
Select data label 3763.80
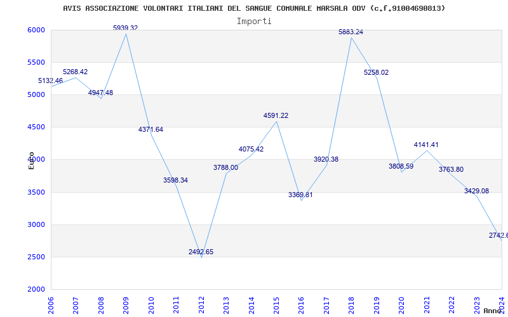coord(451,169)
